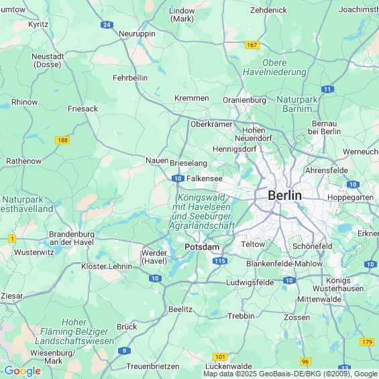Select the Berlin city label

284,195
